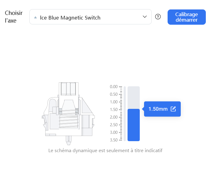The width and height of the screenshot is (215, 175).
Task: Click the 1.00 mark on the scale
Action: [x=114, y=102]
